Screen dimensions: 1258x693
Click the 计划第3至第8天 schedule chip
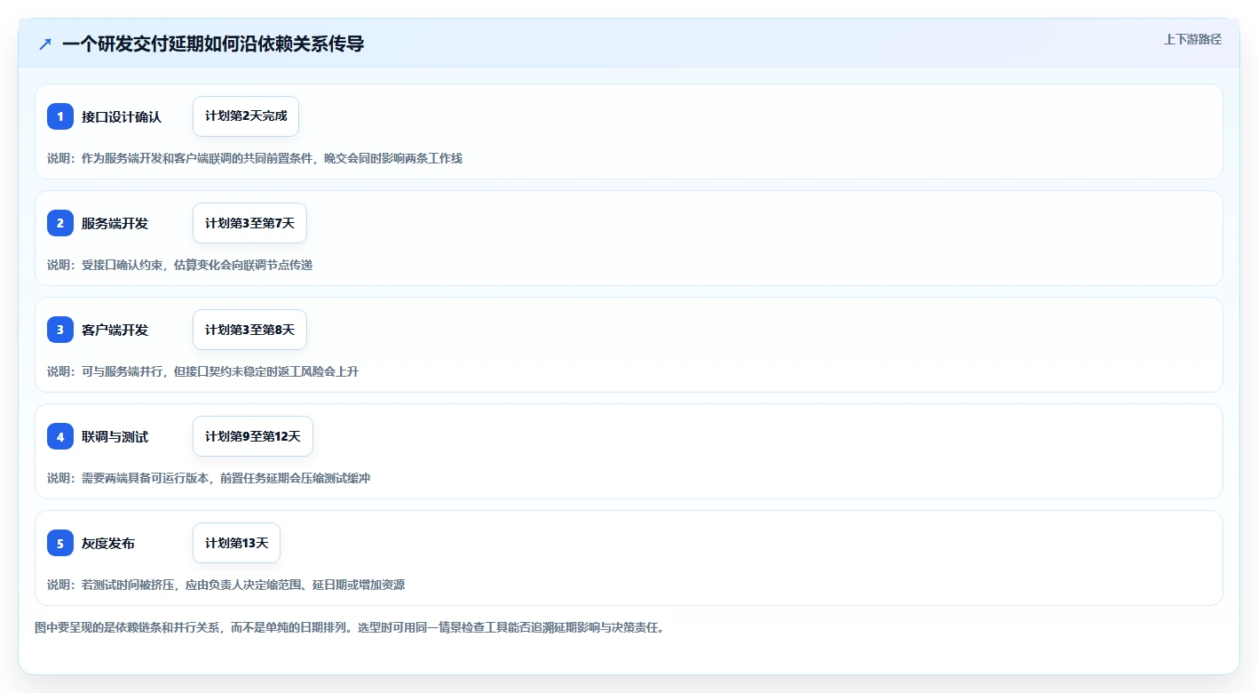tap(249, 330)
